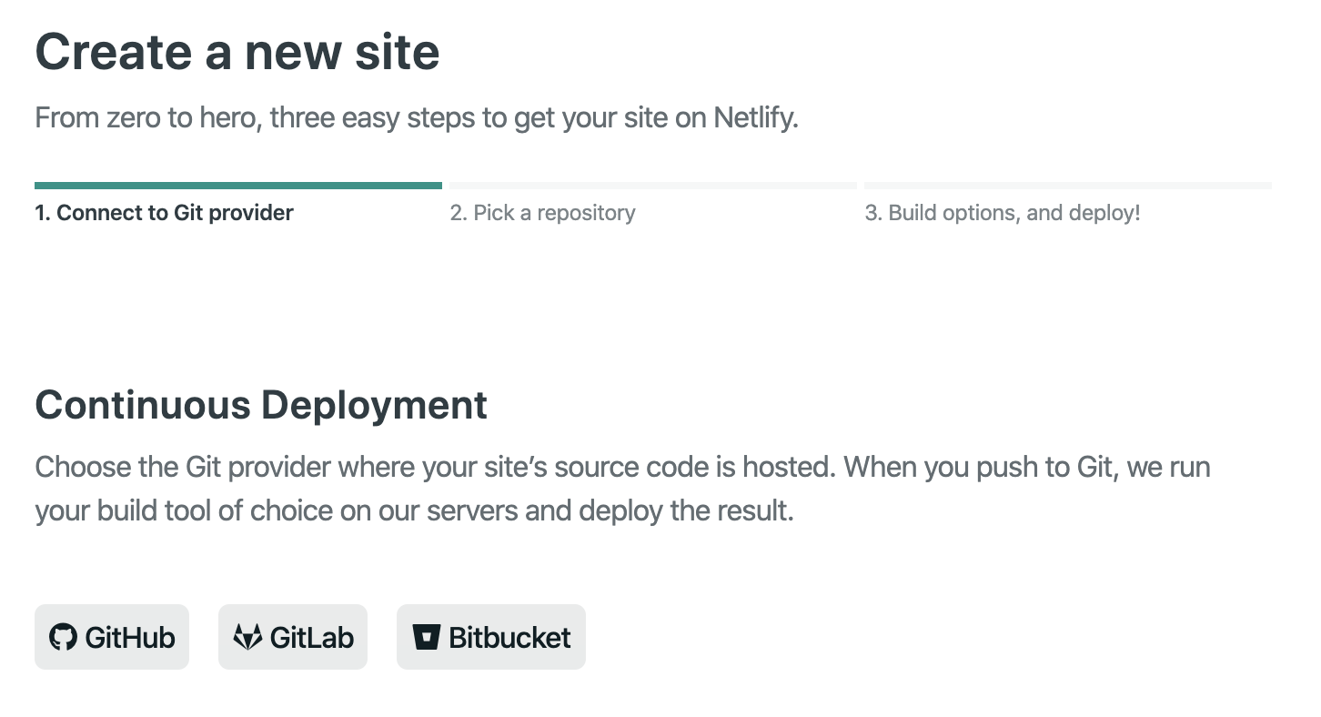Jump to step 3 Build options, and deploy!
Image resolution: width=1321 pixels, height=717 pixels.
pyautogui.click(x=1003, y=213)
